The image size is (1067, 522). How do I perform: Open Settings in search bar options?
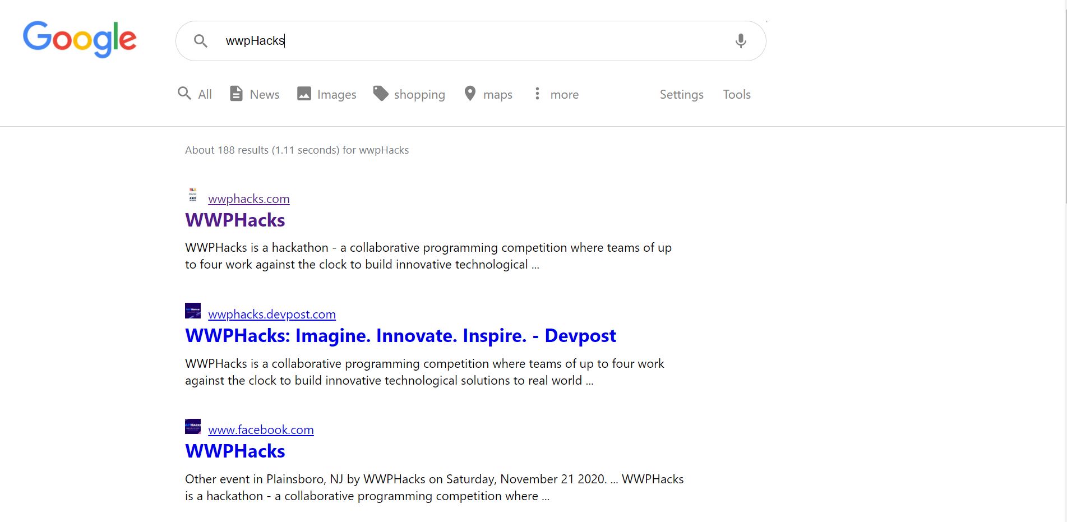coord(681,94)
